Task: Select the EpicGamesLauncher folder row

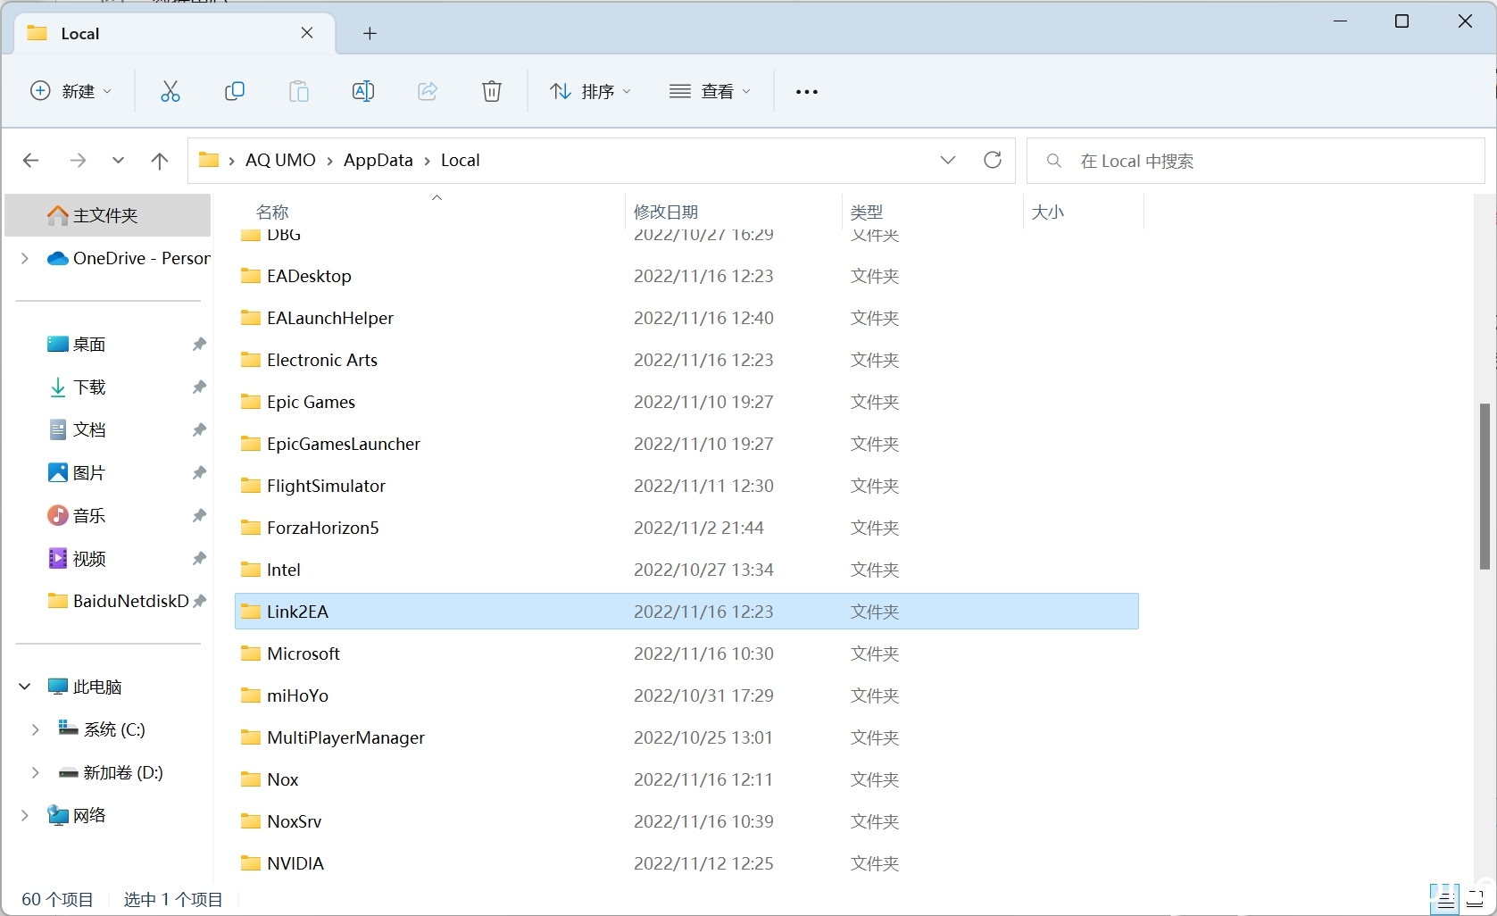Action: click(x=686, y=444)
